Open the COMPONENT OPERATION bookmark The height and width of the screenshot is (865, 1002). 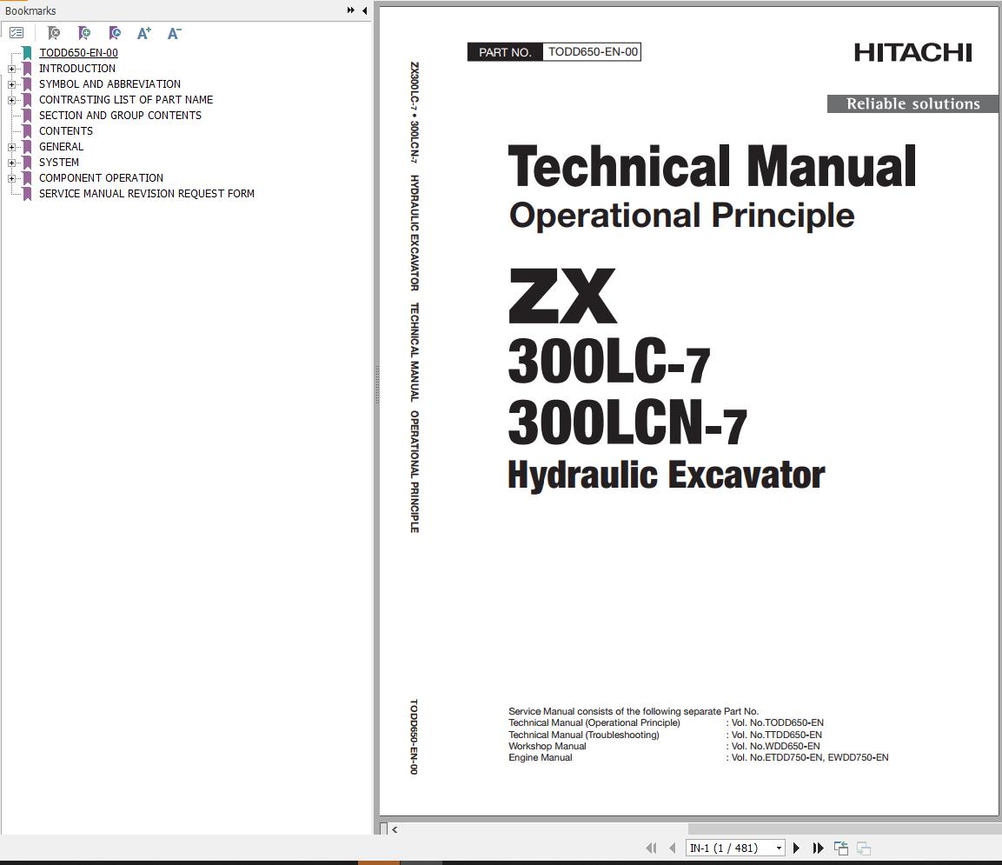[101, 177]
